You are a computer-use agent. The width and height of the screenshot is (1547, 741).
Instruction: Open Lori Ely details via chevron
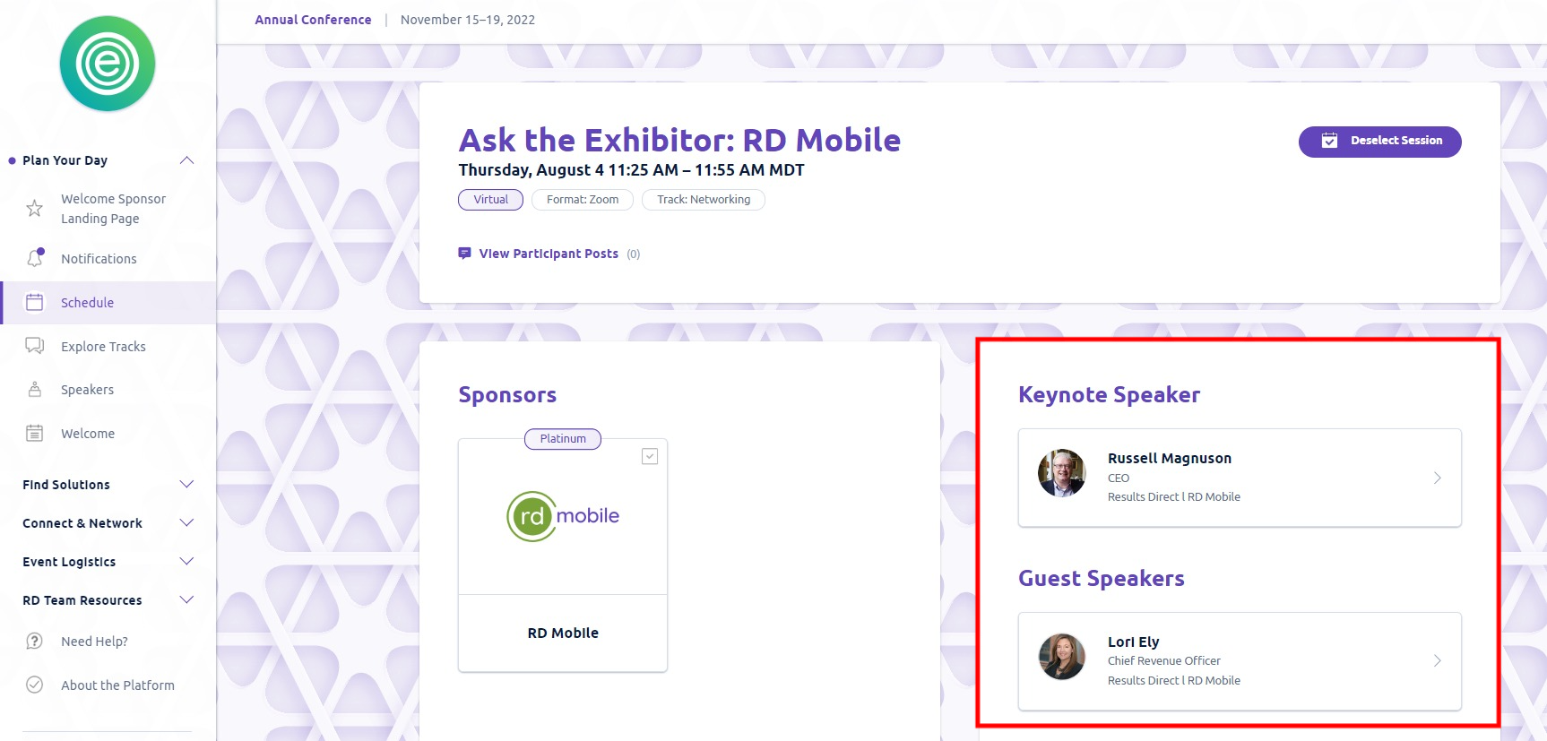[1437, 660]
